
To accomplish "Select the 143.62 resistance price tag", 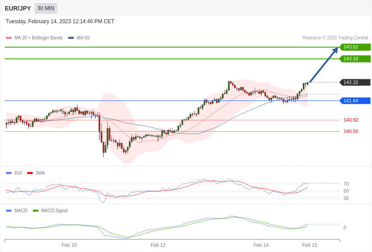I will pos(355,47).
